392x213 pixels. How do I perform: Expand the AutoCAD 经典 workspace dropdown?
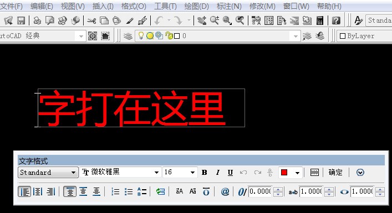click(81, 37)
